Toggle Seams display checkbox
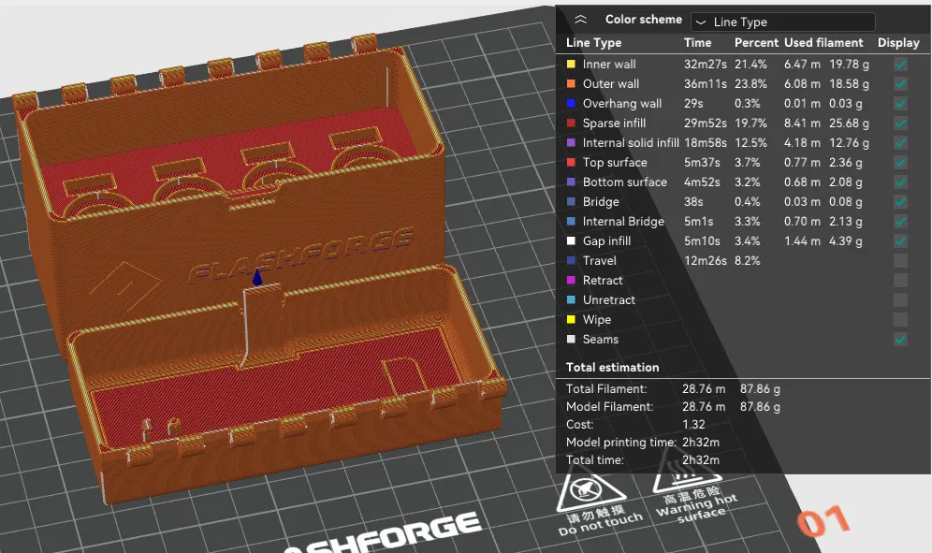This screenshot has width=932, height=553. click(900, 339)
